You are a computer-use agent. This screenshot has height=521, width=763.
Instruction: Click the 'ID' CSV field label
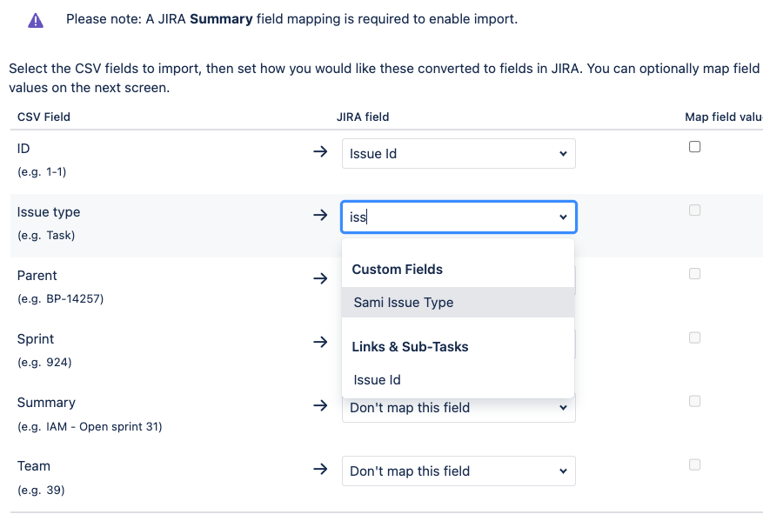pyautogui.click(x=23, y=149)
